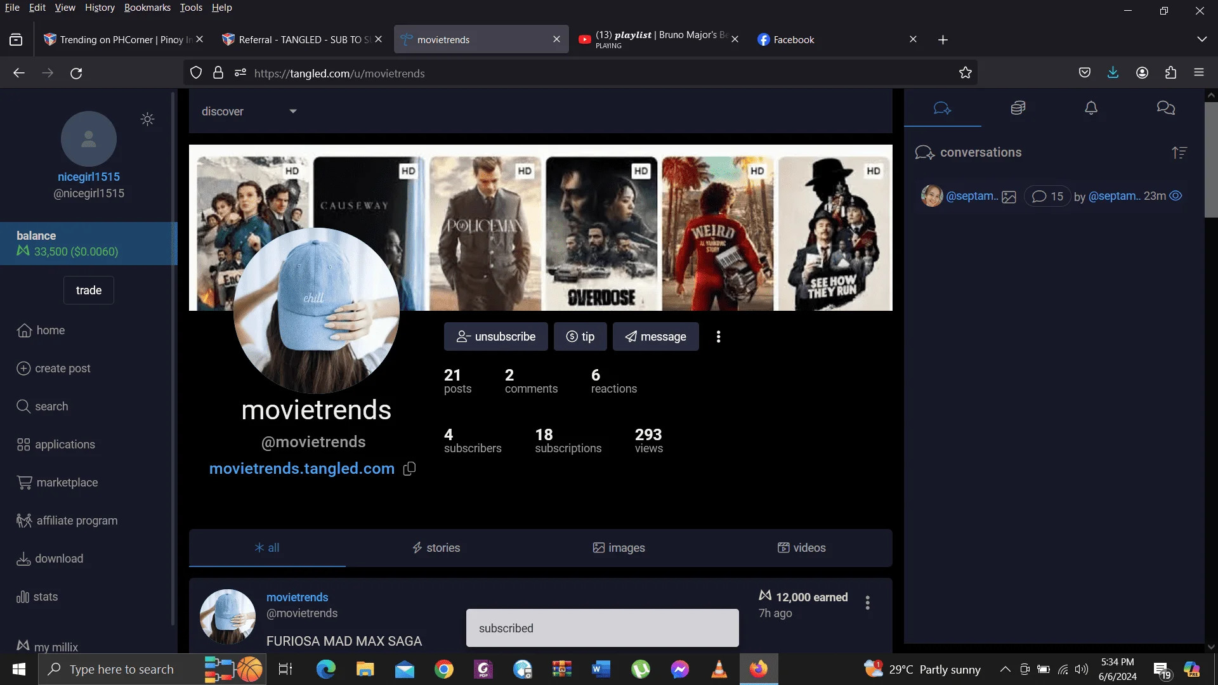
Task: Click the movietrends profile cap avatar
Action: pos(316,311)
